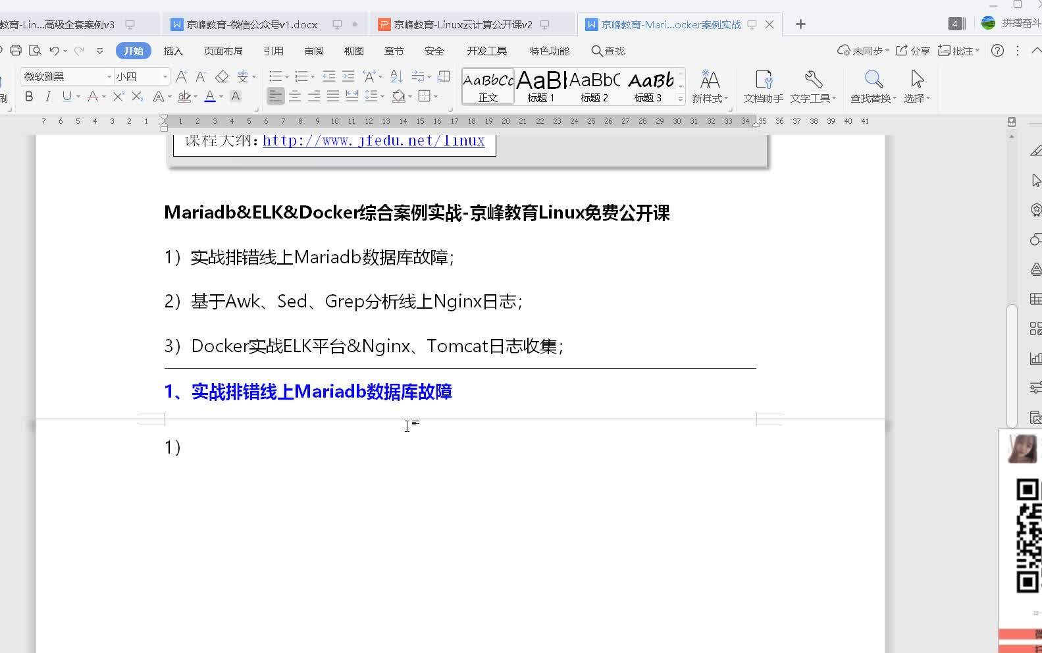Image resolution: width=1042 pixels, height=653 pixels.
Task: Increase the paragraph indent
Action: [348, 76]
